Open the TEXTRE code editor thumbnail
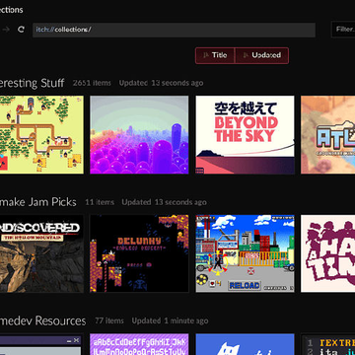Screen dimensions: 355x355 point(328,344)
